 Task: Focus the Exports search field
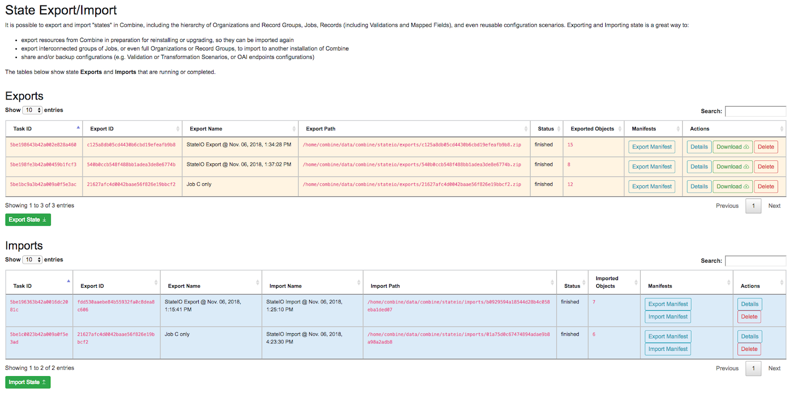(755, 111)
